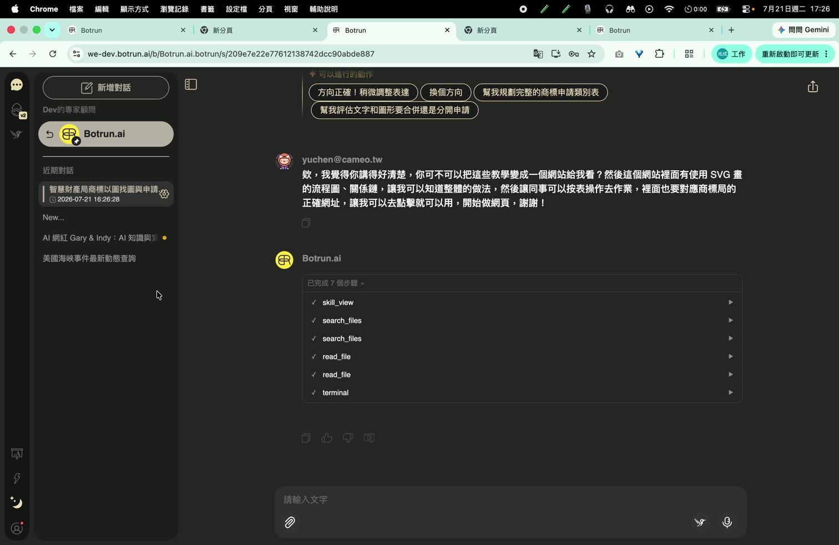Viewport: 839px width, 545px height.
Task: Click the back arrow on Botrun.ai advisor
Action: point(49,134)
